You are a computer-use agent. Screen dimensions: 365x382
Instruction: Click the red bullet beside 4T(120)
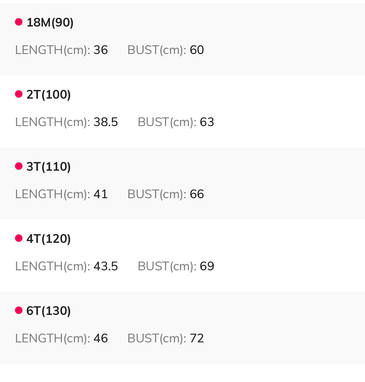pyautogui.click(x=19, y=238)
